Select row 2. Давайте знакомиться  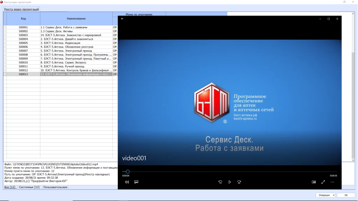click(x=76, y=39)
